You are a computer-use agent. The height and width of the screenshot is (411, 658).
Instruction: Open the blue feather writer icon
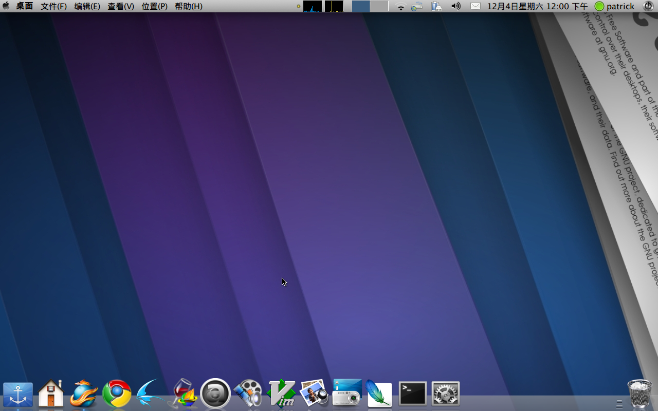point(379,394)
